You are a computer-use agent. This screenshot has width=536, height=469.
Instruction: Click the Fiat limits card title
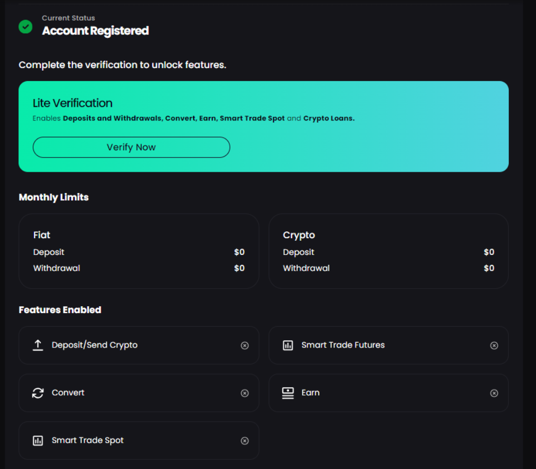point(42,235)
